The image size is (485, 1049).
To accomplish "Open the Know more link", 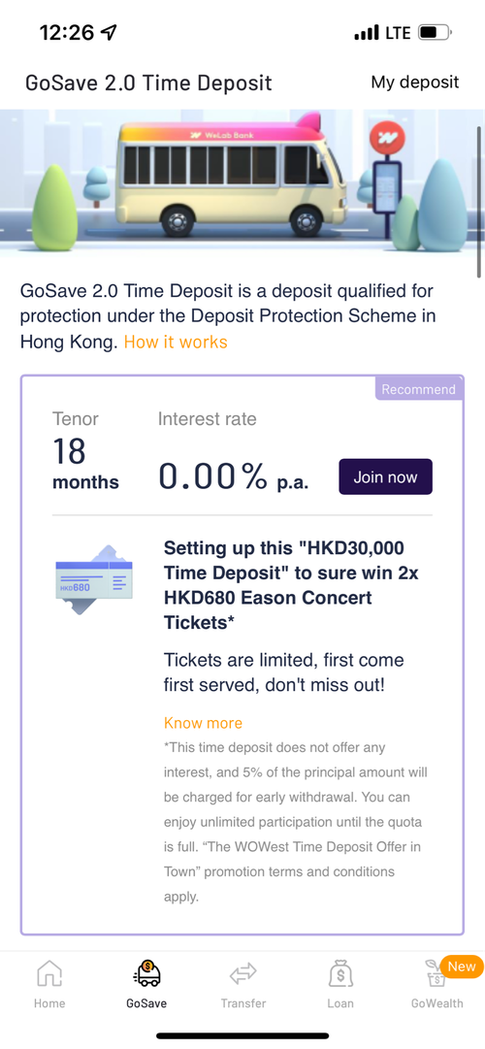I will 203,723.
